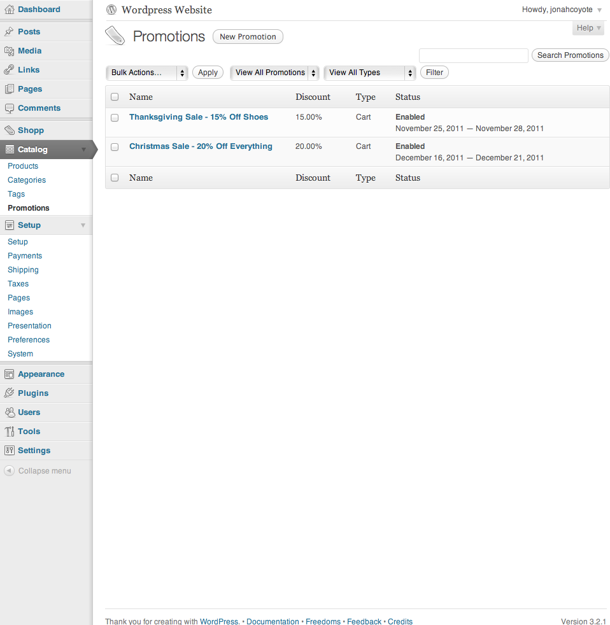Click the Setup section icon

pos(9,225)
